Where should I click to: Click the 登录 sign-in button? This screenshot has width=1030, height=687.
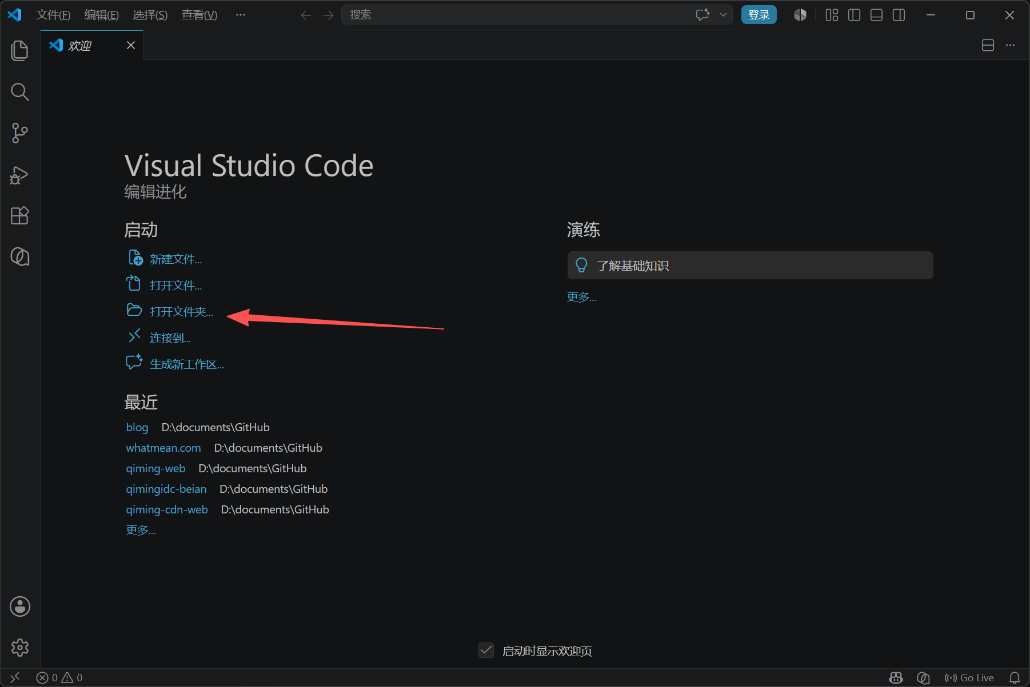click(759, 15)
